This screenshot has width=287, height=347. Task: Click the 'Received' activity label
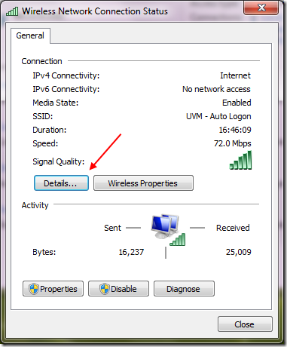pos(233,228)
